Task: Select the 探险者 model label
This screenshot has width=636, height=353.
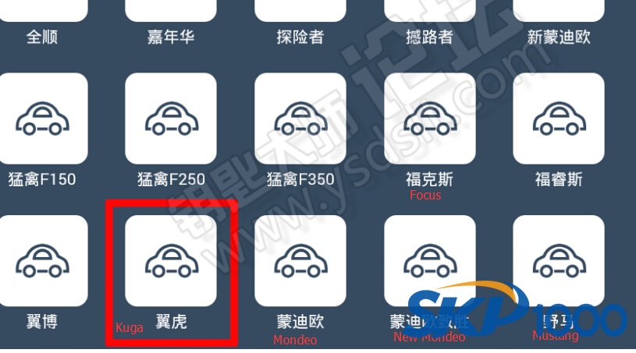Action: [x=300, y=37]
